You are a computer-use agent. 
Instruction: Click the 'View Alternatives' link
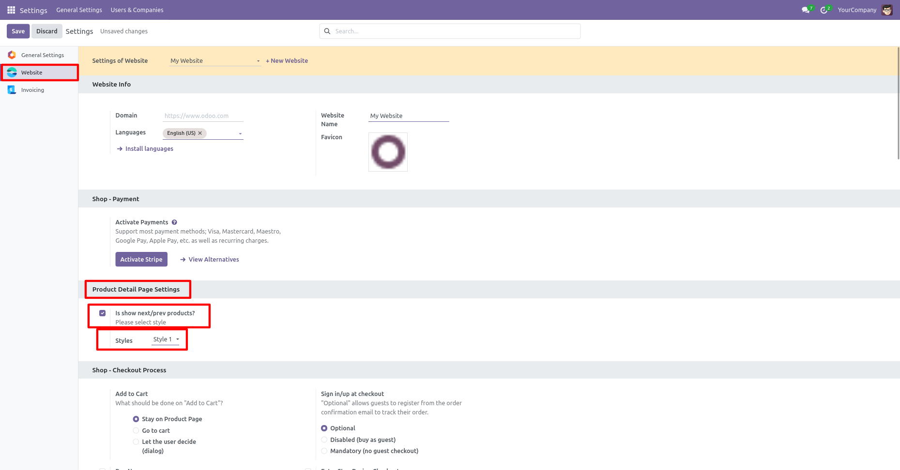[x=214, y=260]
